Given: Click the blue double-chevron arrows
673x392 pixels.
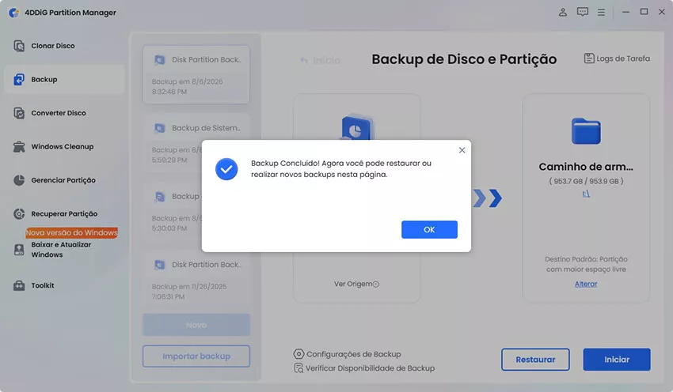Looking at the screenshot, I should (x=488, y=198).
